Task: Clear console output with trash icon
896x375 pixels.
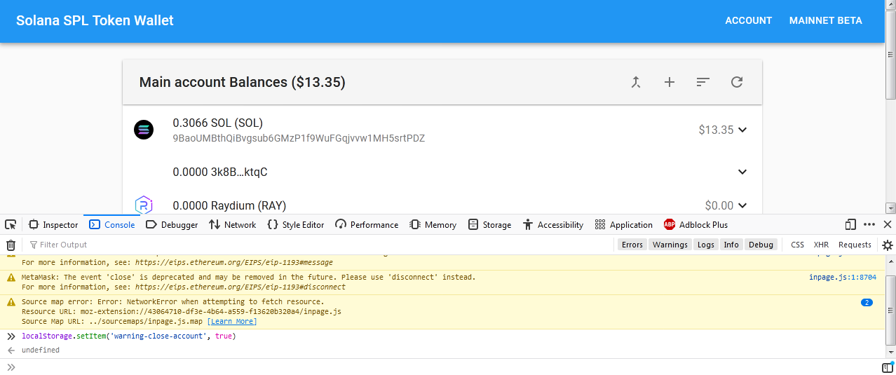Action: [x=11, y=245]
